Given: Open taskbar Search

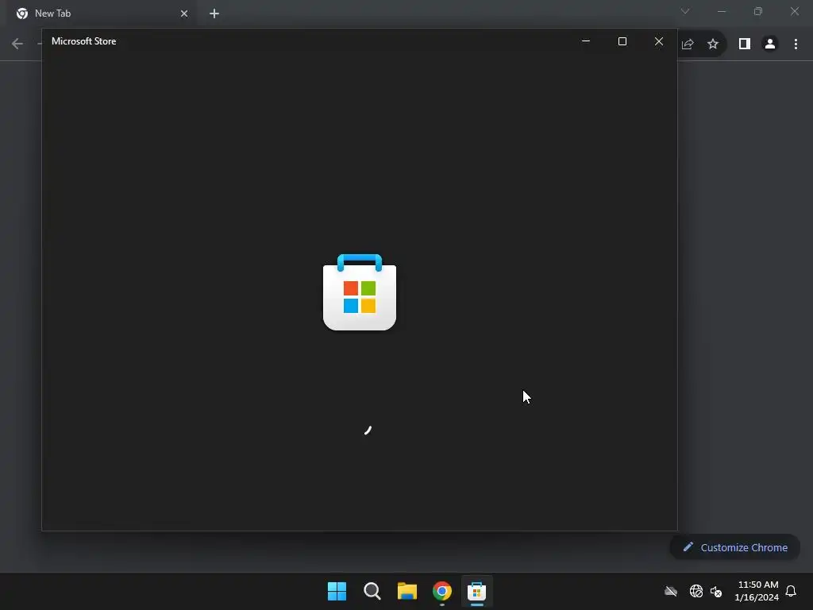Looking at the screenshot, I should (372, 591).
